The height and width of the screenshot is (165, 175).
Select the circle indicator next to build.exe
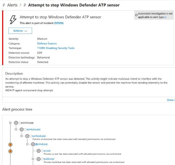(x=42, y=159)
